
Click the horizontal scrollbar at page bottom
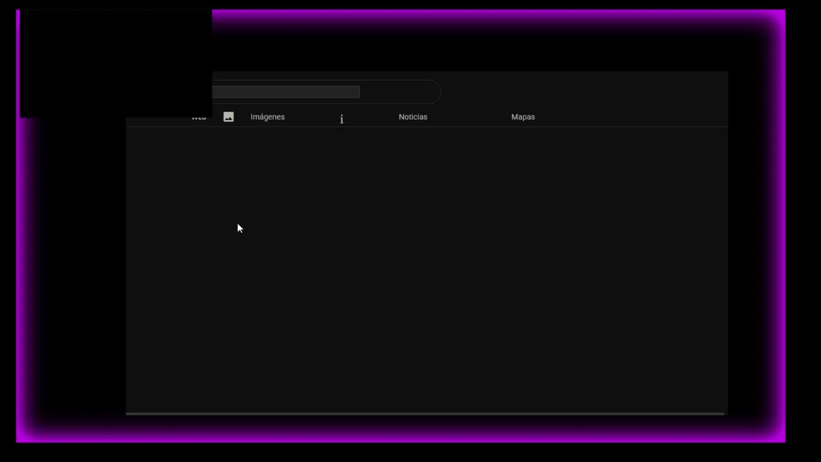click(x=425, y=414)
